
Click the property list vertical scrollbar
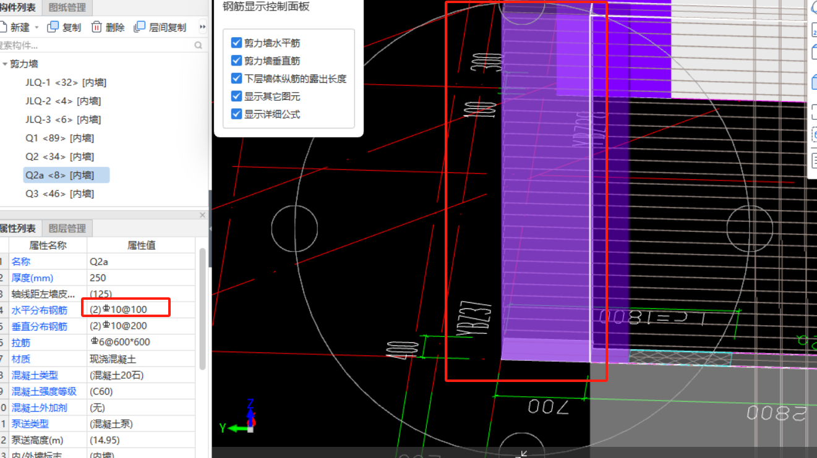click(202, 309)
